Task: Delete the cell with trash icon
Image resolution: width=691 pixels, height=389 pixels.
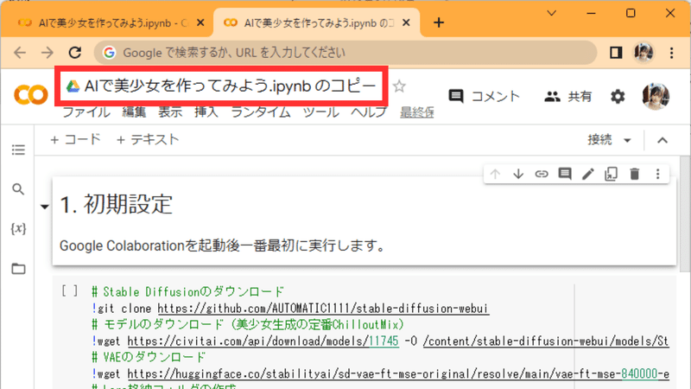Action: [634, 174]
